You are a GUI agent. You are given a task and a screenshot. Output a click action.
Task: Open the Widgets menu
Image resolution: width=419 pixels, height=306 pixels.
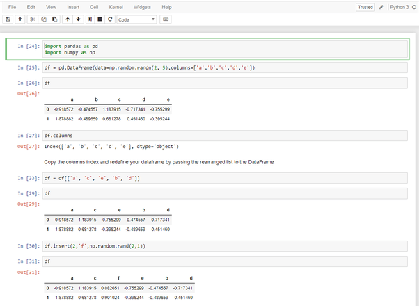pyautogui.click(x=142, y=7)
